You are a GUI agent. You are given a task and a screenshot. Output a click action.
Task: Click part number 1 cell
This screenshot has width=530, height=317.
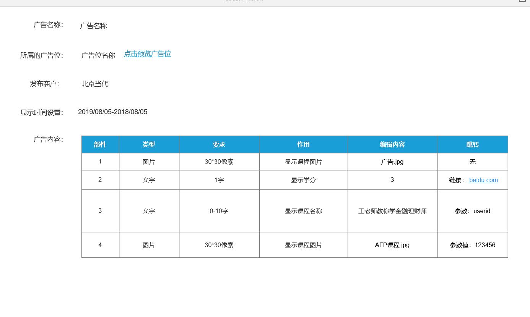pyautogui.click(x=100, y=162)
